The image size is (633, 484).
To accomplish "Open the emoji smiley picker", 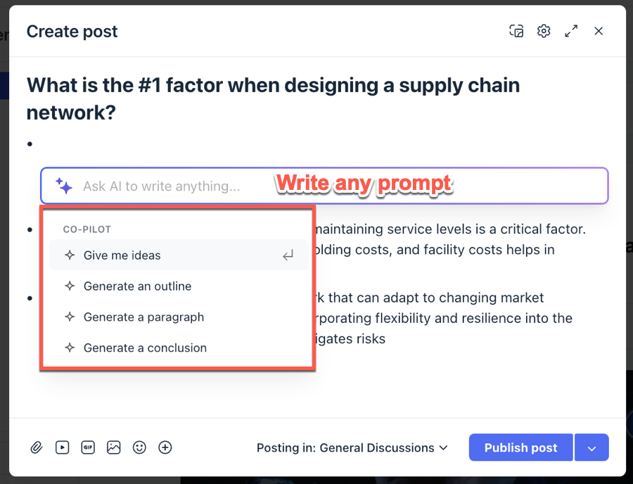I will [x=139, y=447].
